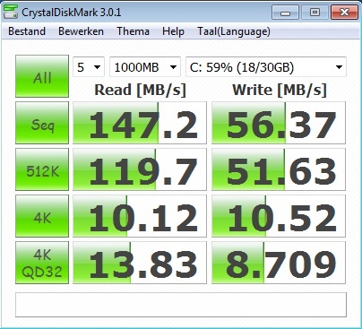The image size is (362, 329).
Task: Click the 4K write value 10.52
Action: coord(279,216)
